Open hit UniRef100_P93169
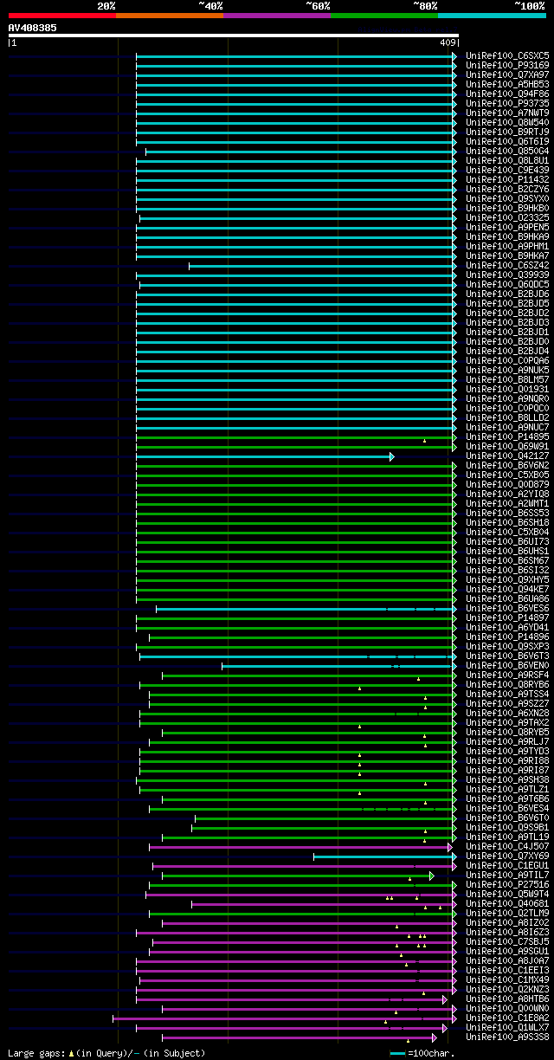The width and height of the screenshot is (554, 1060). click(507, 66)
